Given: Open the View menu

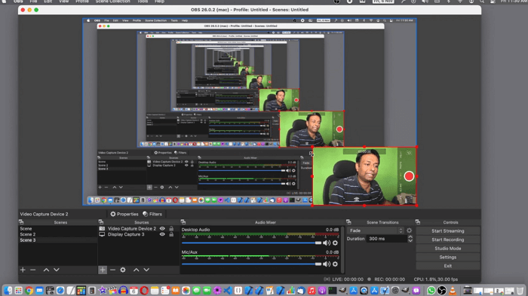Looking at the screenshot, I should coord(63,2).
